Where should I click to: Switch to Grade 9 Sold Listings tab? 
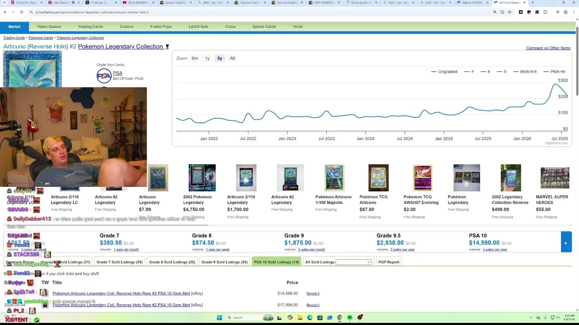(x=224, y=262)
